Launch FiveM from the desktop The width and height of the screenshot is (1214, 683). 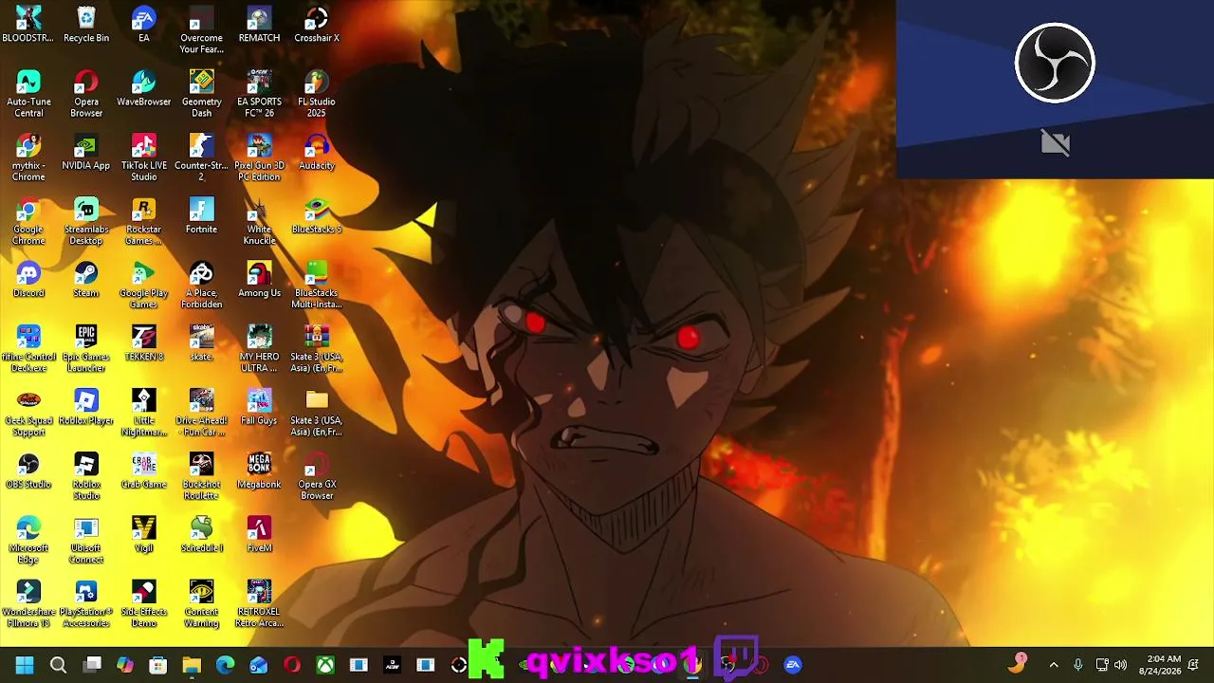259,534
